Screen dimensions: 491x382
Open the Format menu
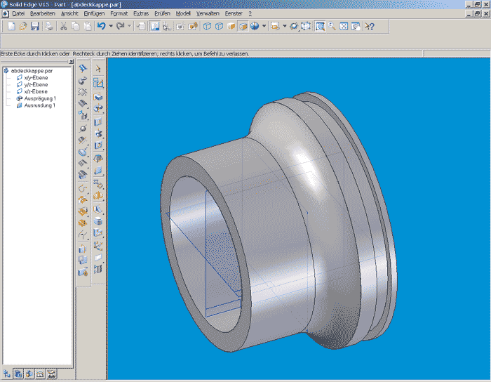(119, 13)
